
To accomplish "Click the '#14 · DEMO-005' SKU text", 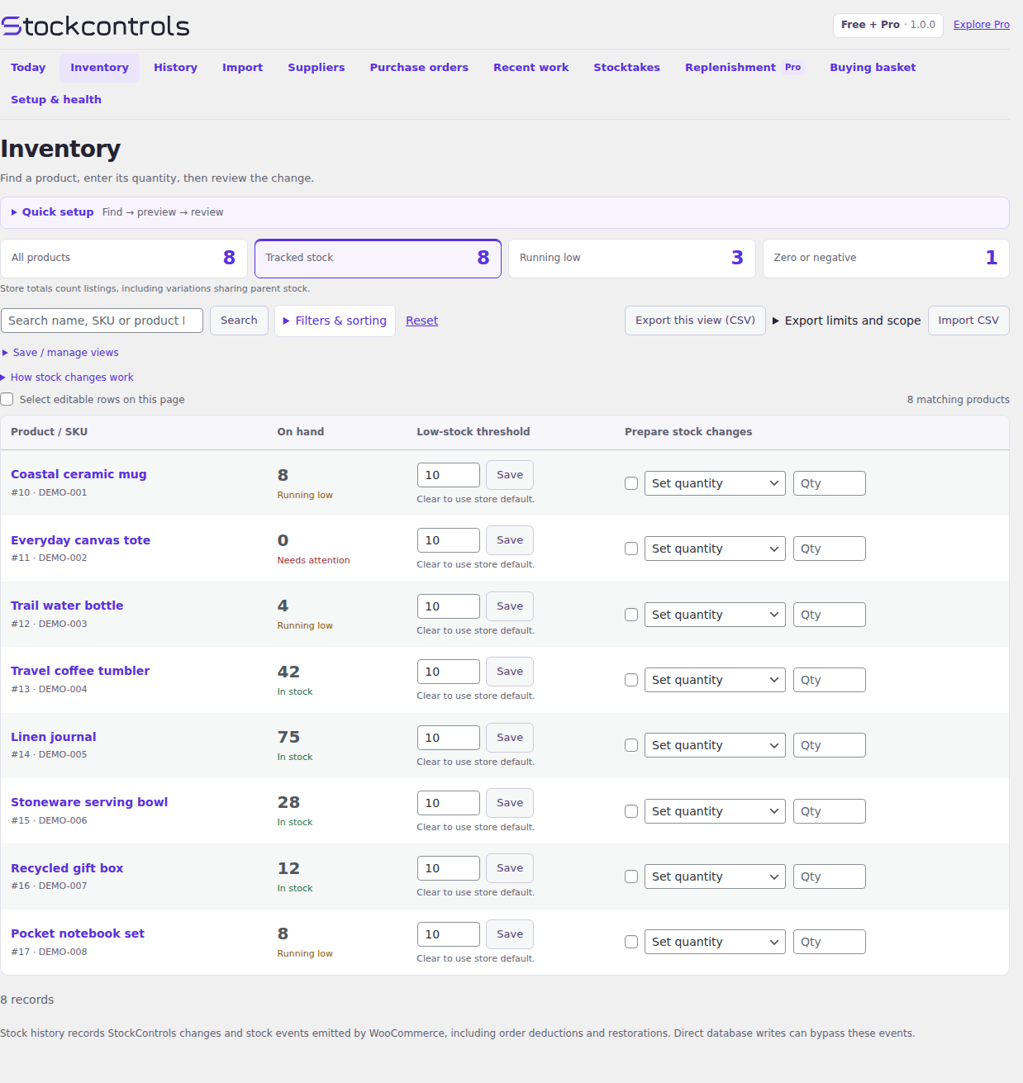I will click(x=49, y=754).
